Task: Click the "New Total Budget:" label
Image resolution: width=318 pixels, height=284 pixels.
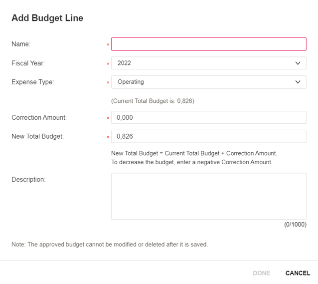Action: (37, 136)
